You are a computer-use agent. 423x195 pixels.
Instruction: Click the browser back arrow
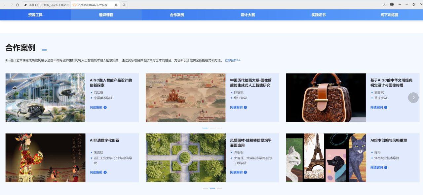click(5, 5)
